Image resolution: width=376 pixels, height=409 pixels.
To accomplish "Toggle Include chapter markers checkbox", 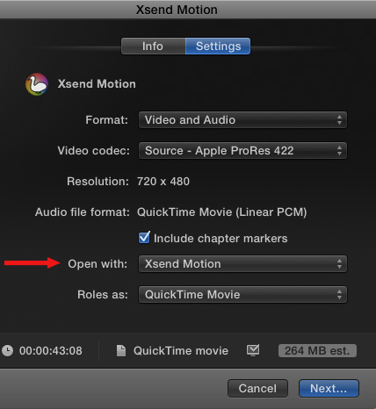I will [144, 238].
